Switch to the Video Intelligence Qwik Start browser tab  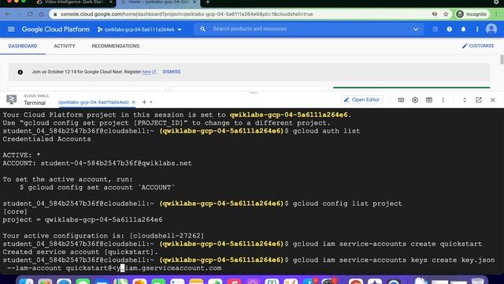pyautogui.click(x=75, y=2)
